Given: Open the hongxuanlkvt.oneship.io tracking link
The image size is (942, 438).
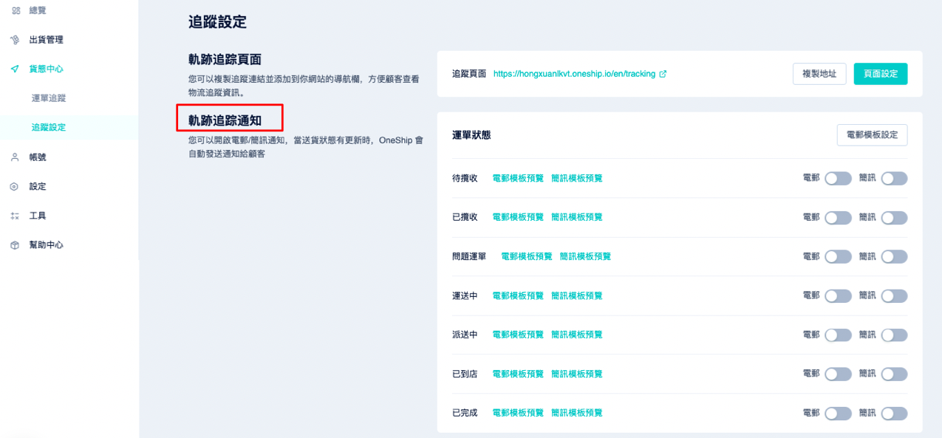Looking at the screenshot, I should [575, 74].
